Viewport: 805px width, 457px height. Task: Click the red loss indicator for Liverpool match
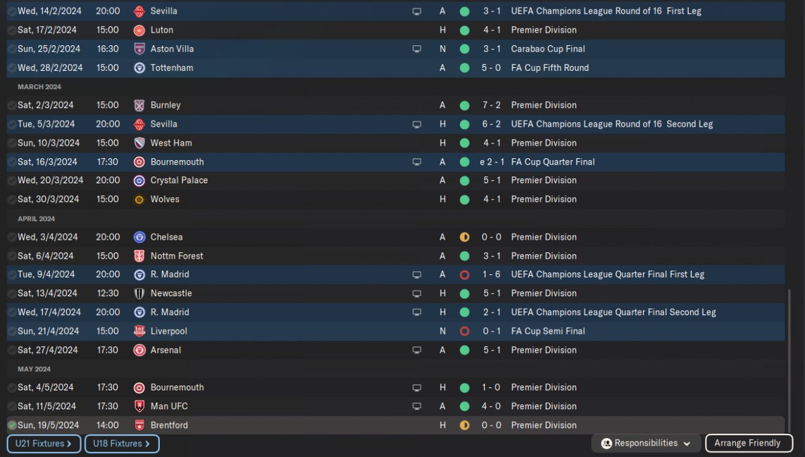(464, 331)
